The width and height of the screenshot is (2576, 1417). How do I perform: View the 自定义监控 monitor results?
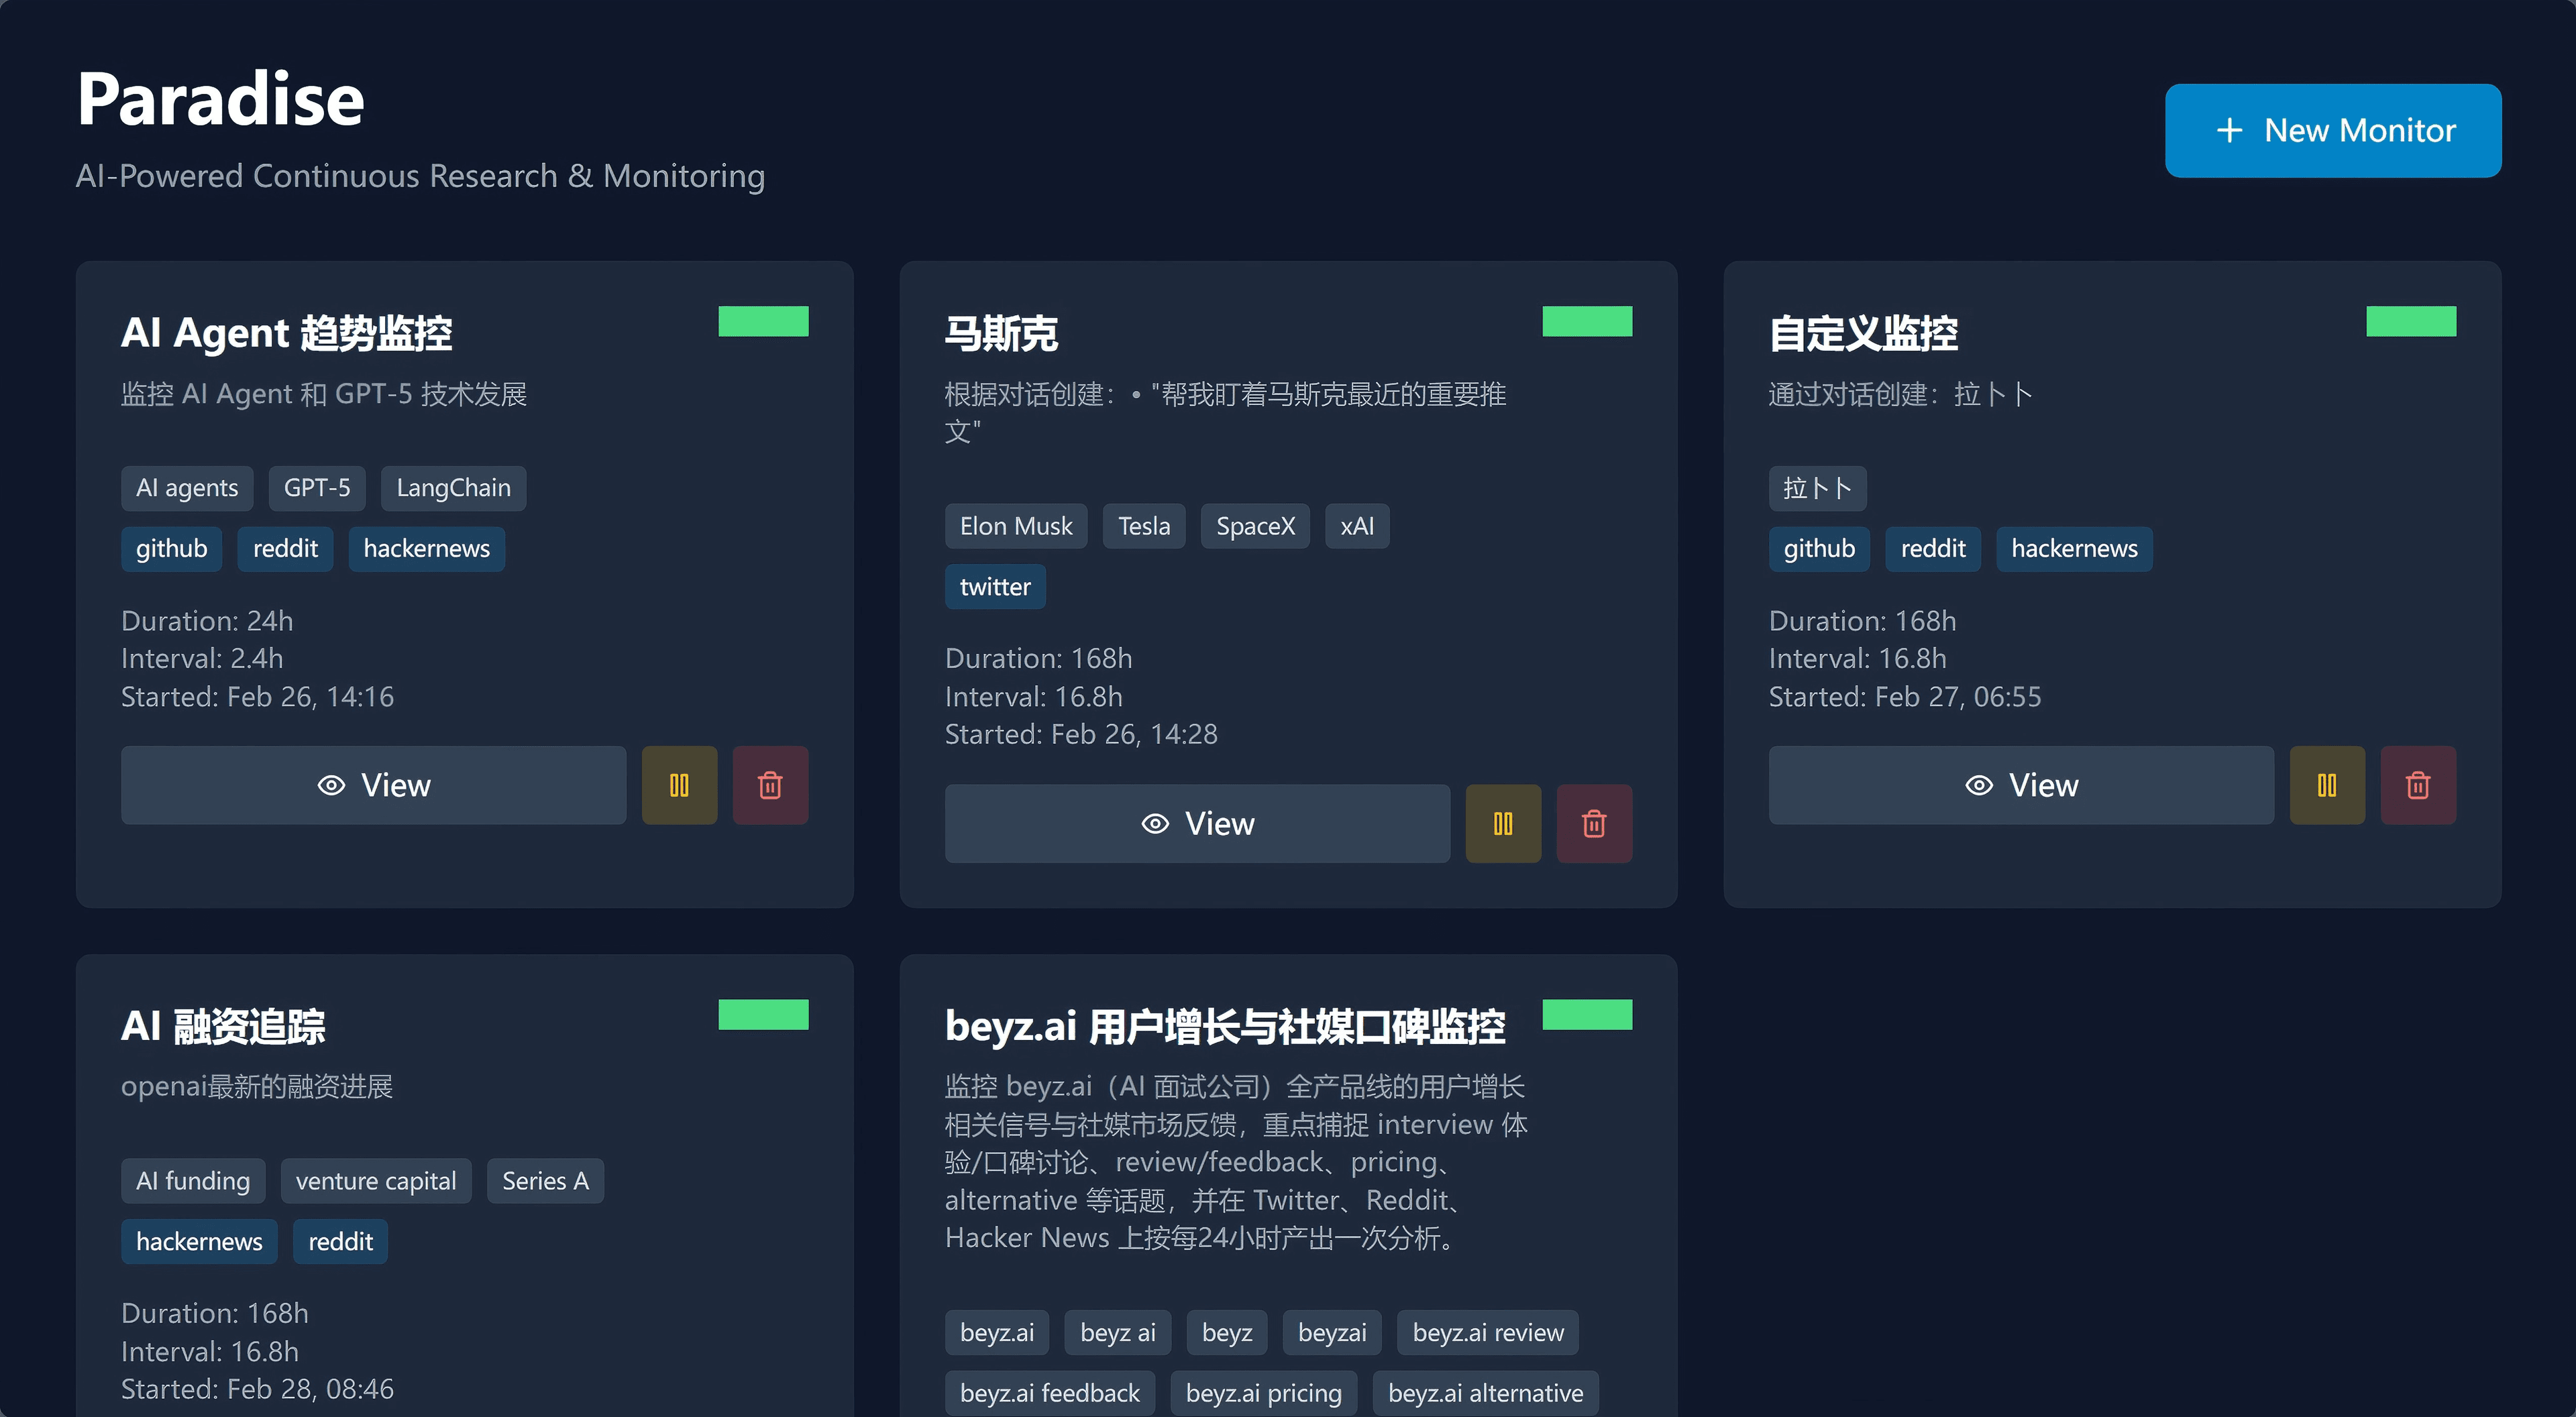click(2021, 785)
